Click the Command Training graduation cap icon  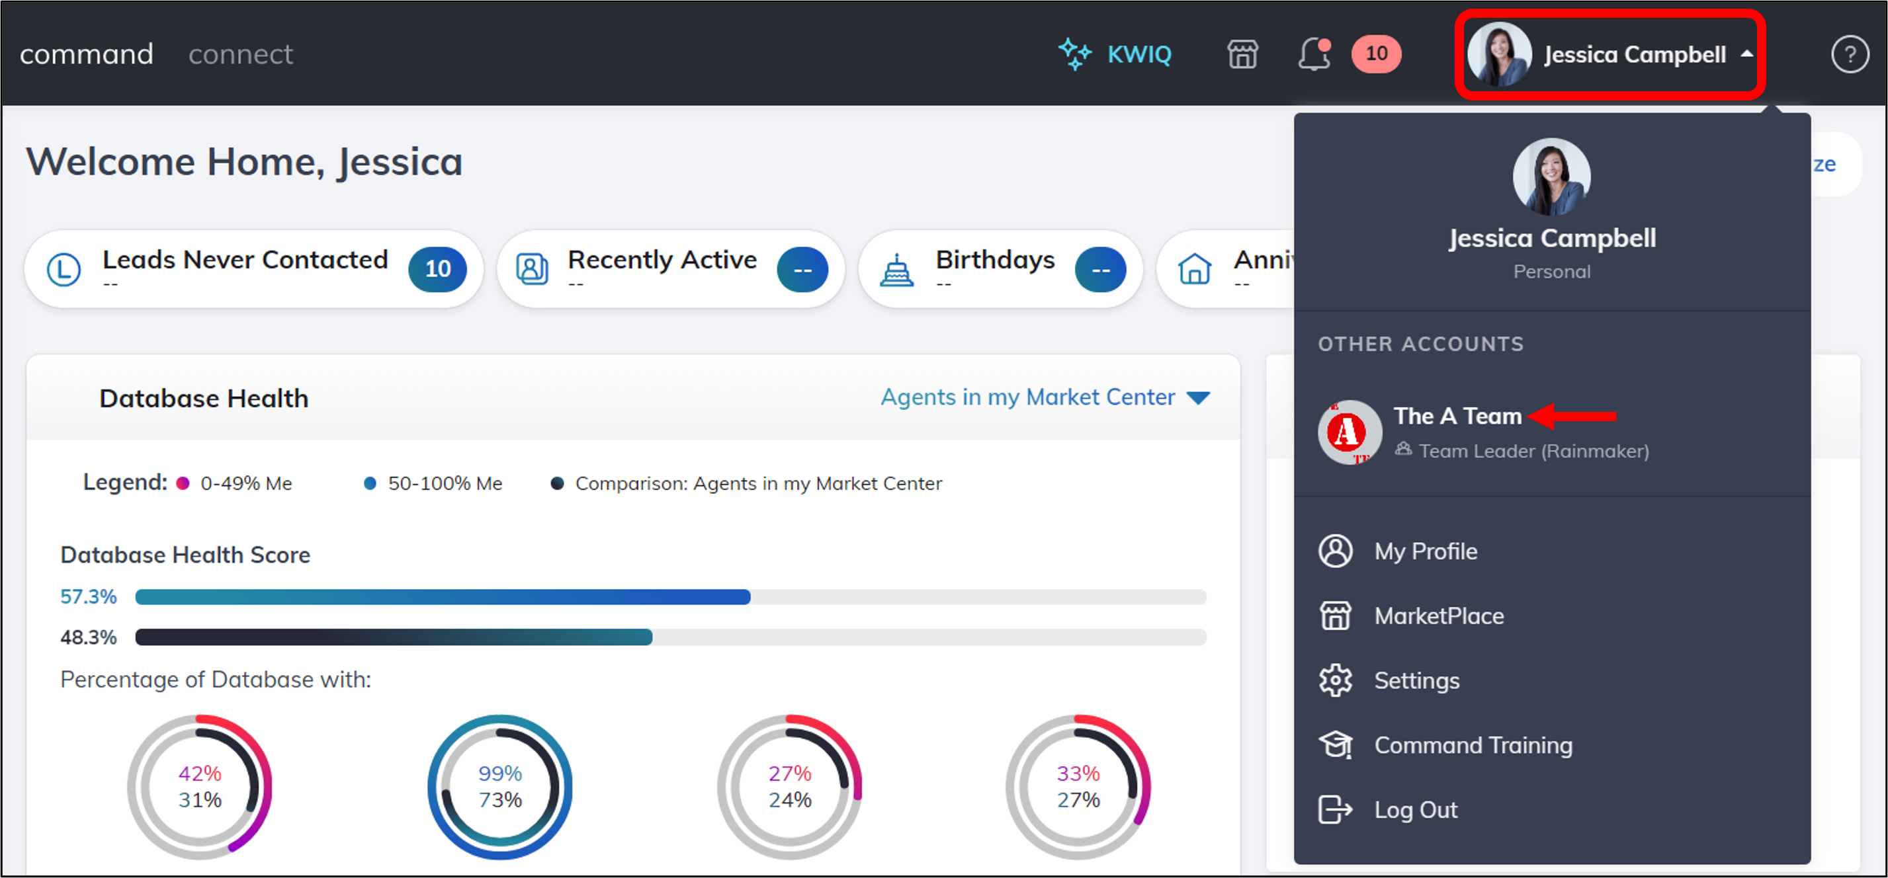click(1336, 744)
